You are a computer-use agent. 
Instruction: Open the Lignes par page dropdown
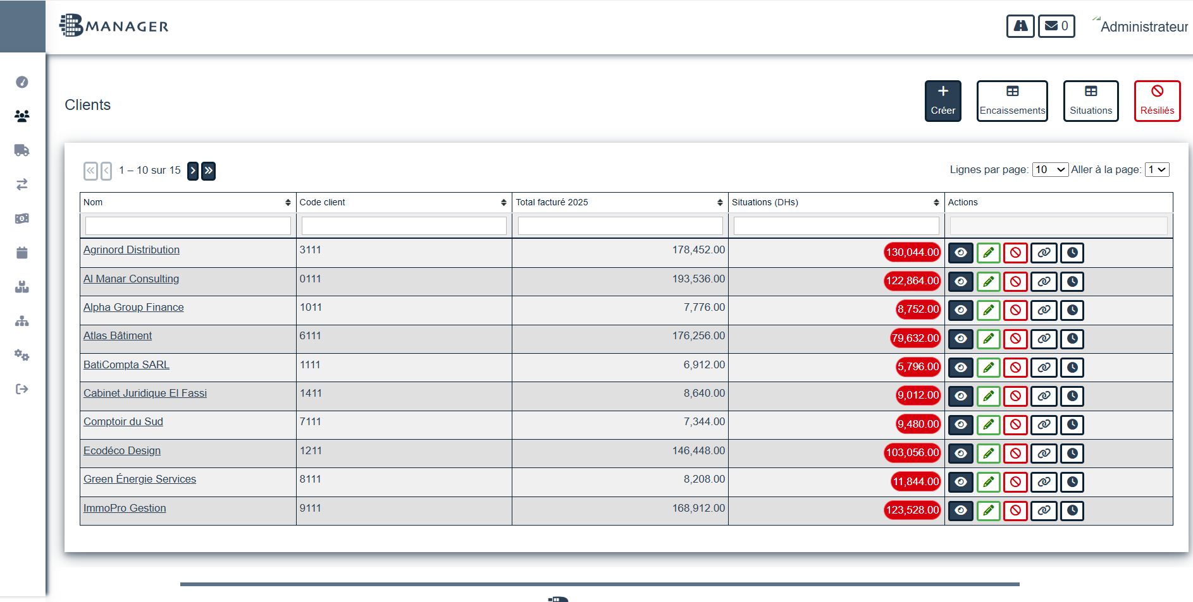point(1050,169)
